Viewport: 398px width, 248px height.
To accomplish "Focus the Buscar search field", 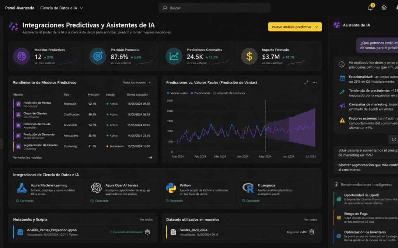I will pyautogui.click(x=215, y=8).
